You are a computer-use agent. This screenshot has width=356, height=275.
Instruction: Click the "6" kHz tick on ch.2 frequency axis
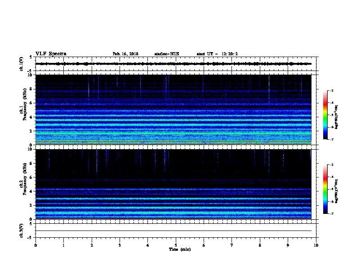click(x=31, y=177)
